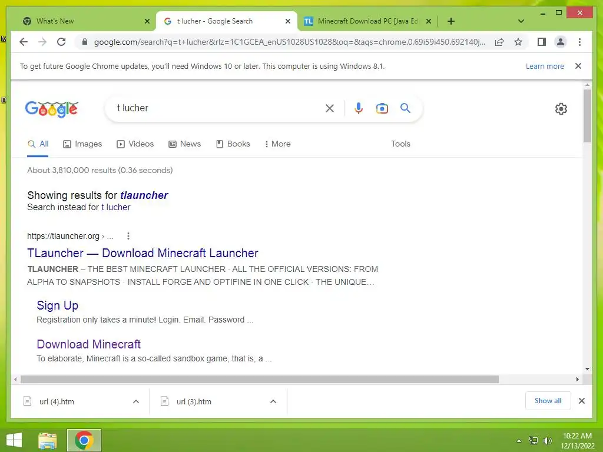The image size is (603, 452).
Task: Show hidden system tray icons
Action: (x=519, y=441)
